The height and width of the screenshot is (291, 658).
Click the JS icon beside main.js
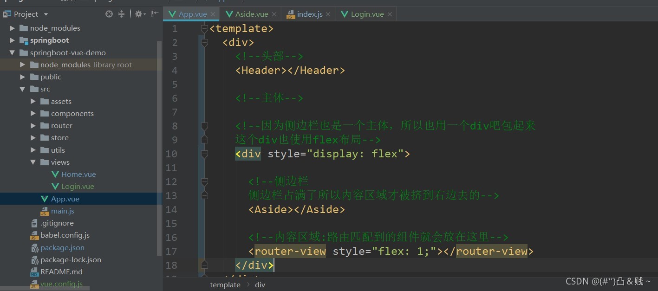pyautogui.click(x=45, y=211)
